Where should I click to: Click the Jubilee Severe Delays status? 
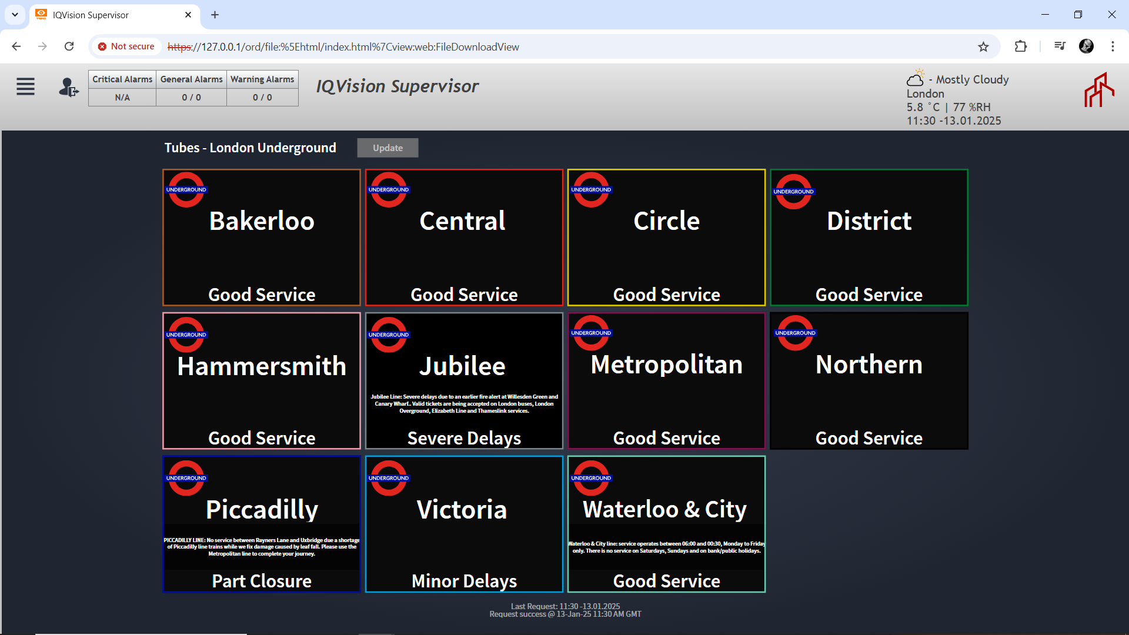point(465,438)
